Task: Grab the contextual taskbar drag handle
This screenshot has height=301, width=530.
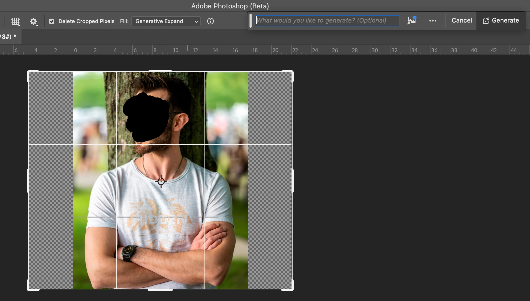Action: point(251,20)
